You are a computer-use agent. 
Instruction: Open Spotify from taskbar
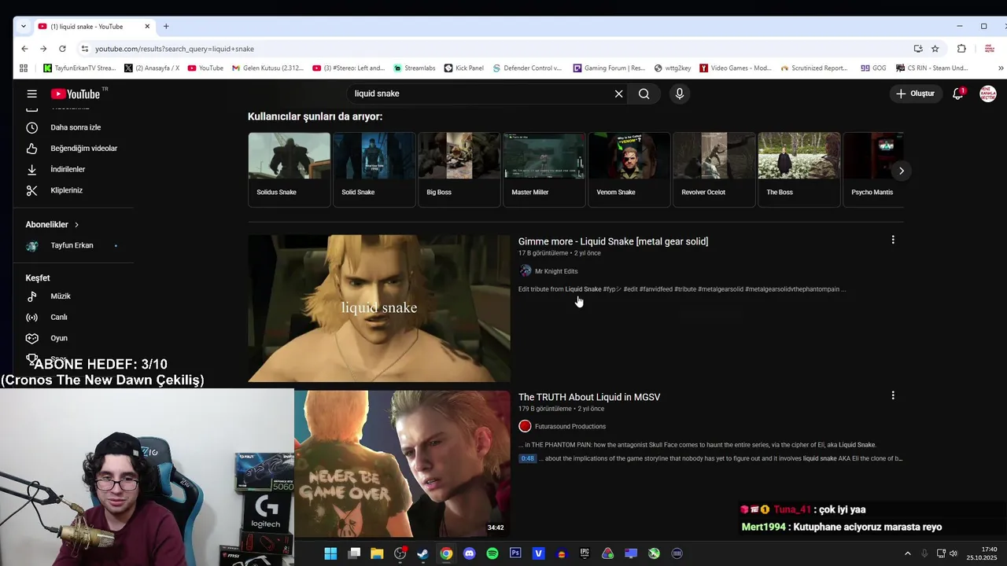492,553
